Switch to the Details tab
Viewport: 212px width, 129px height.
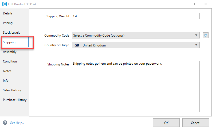click(8, 13)
